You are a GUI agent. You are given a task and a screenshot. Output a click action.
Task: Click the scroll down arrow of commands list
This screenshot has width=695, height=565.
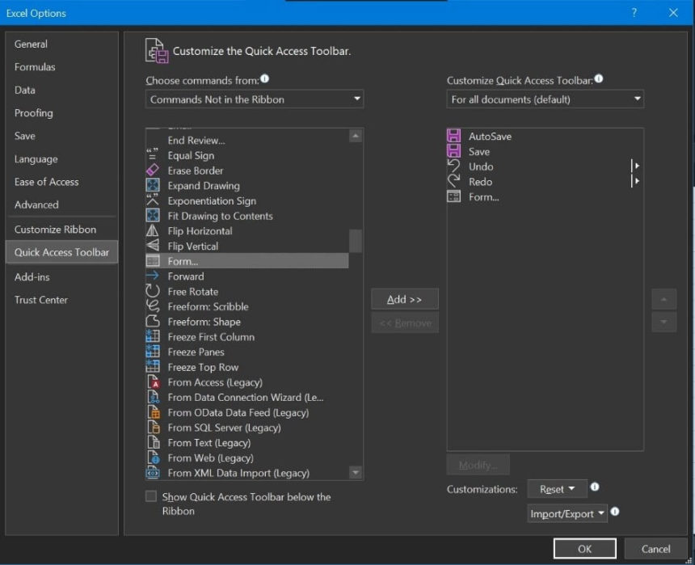(356, 472)
